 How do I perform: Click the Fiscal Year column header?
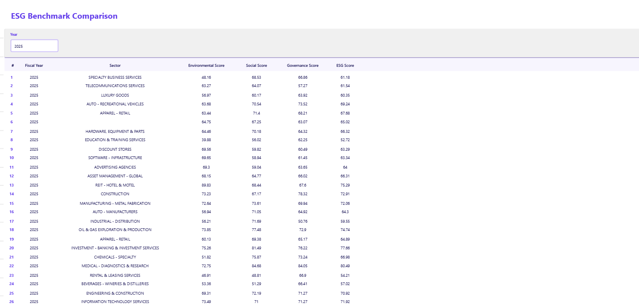(x=34, y=66)
